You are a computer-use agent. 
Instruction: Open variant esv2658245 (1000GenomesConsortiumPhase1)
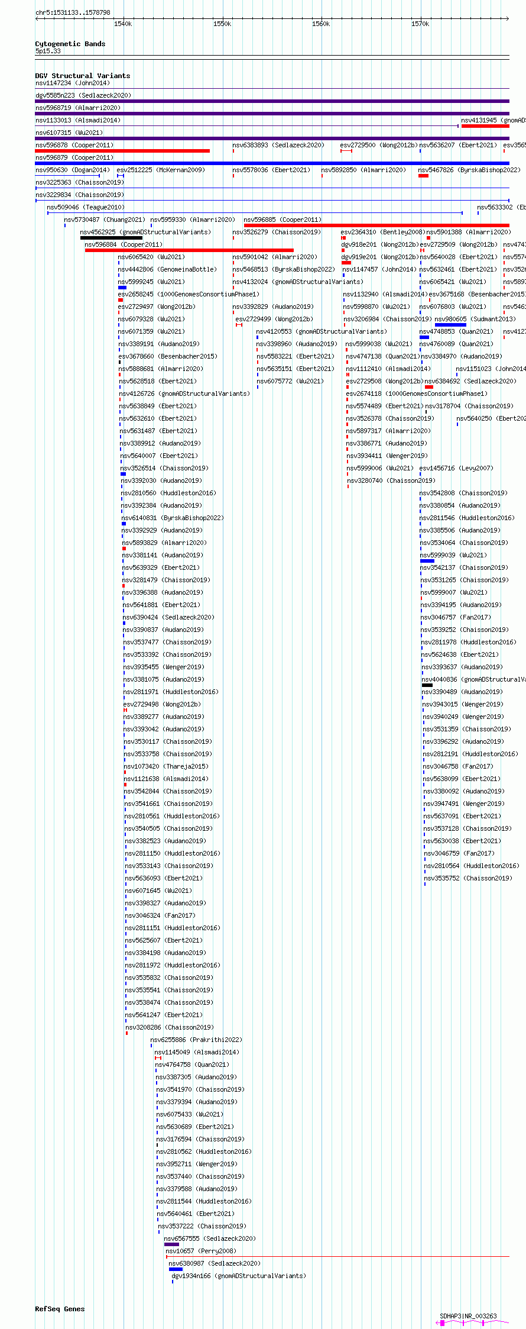click(x=189, y=294)
